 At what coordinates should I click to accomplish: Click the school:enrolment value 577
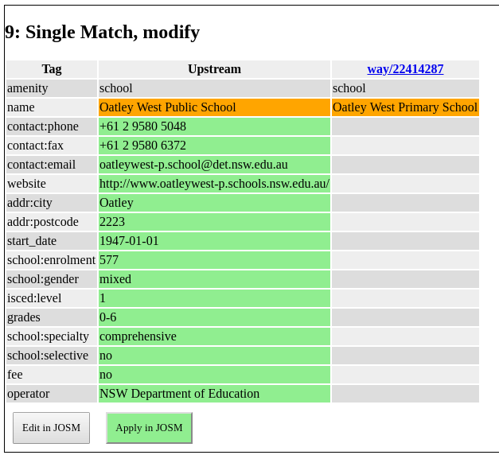coord(214,260)
